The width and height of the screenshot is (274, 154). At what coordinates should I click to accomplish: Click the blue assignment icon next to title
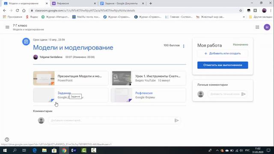[x=26, y=41]
